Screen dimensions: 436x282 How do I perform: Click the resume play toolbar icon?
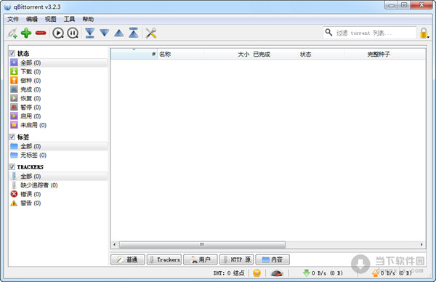pyautogui.click(x=58, y=33)
